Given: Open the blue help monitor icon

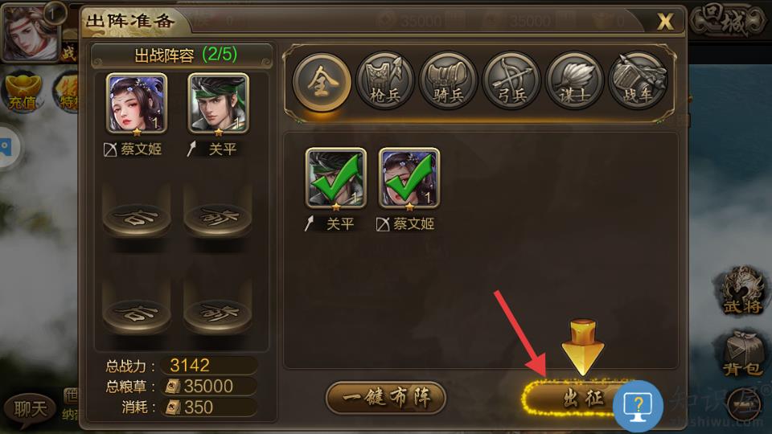Looking at the screenshot, I should (x=638, y=406).
